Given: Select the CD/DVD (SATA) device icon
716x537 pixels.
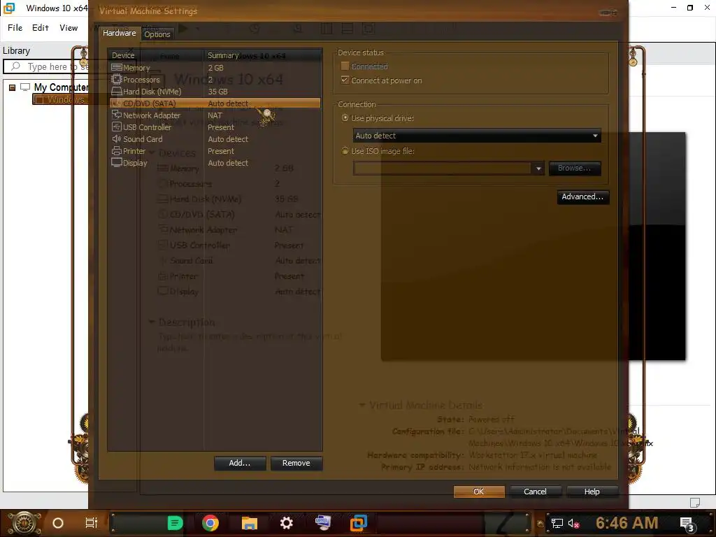Looking at the screenshot, I should (x=117, y=103).
